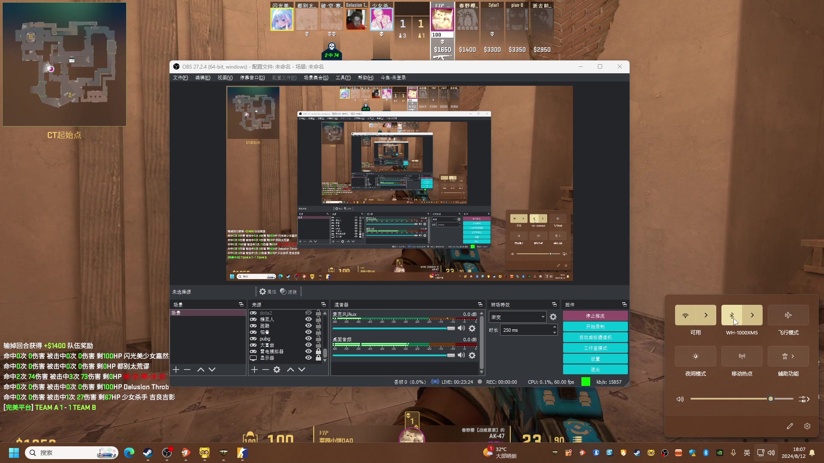Mute the 麦克风/Aux speaker icon
Screen dimensions: 824x463
[x=461, y=328]
